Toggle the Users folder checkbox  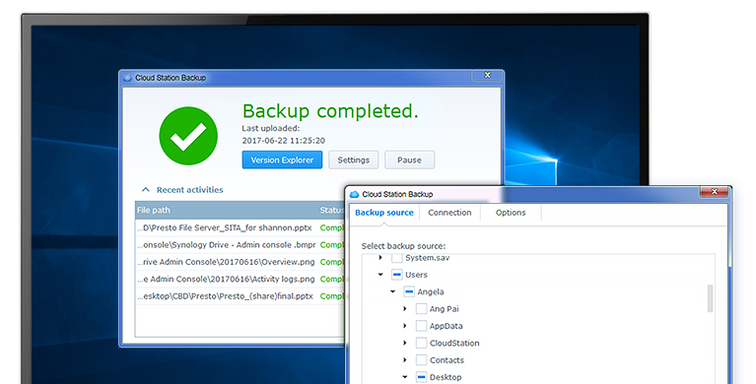(x=396, y=275)
